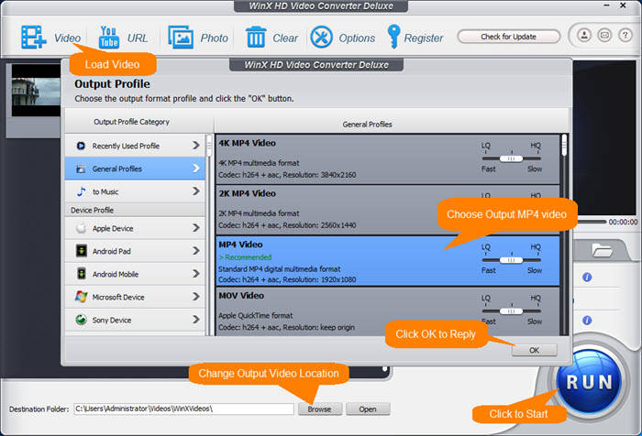The image size is (642, 436).
Task: Click the "> Recommended" green text
Action: coord(245,257)
